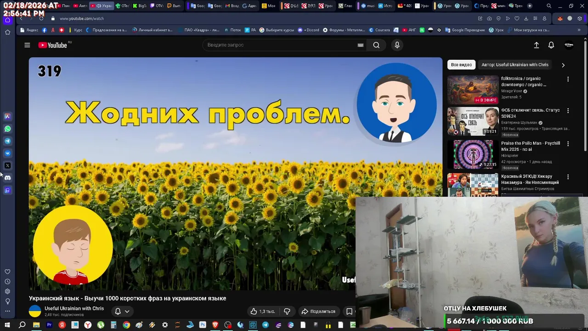Open X (Twitter) in the browser sidebar

[7, 165]
